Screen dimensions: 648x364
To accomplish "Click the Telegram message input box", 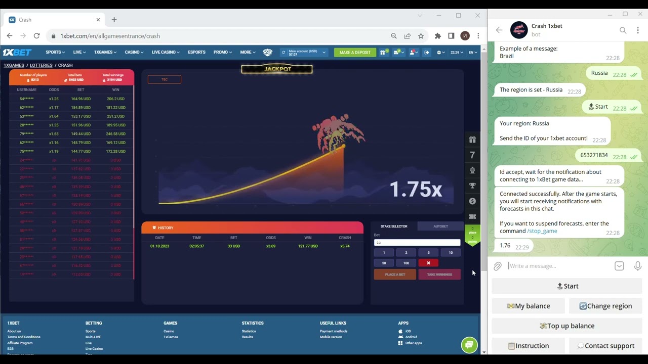I will point(558,266).
